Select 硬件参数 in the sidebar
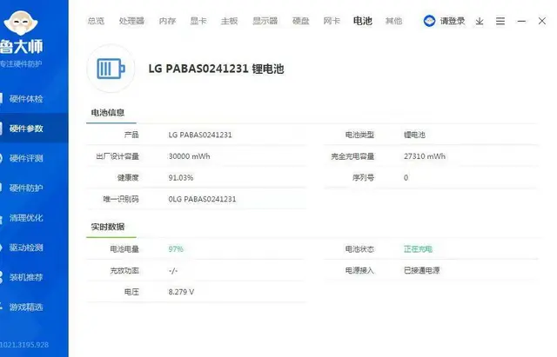557x357 pixels. [x=26, y=129]
